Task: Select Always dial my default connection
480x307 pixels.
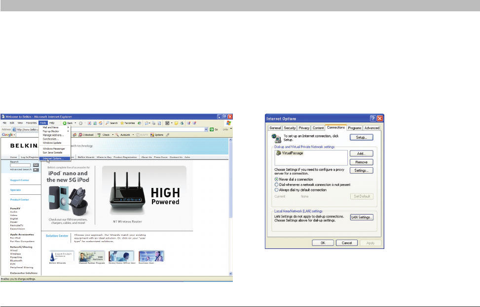Action: pos(276,189)
